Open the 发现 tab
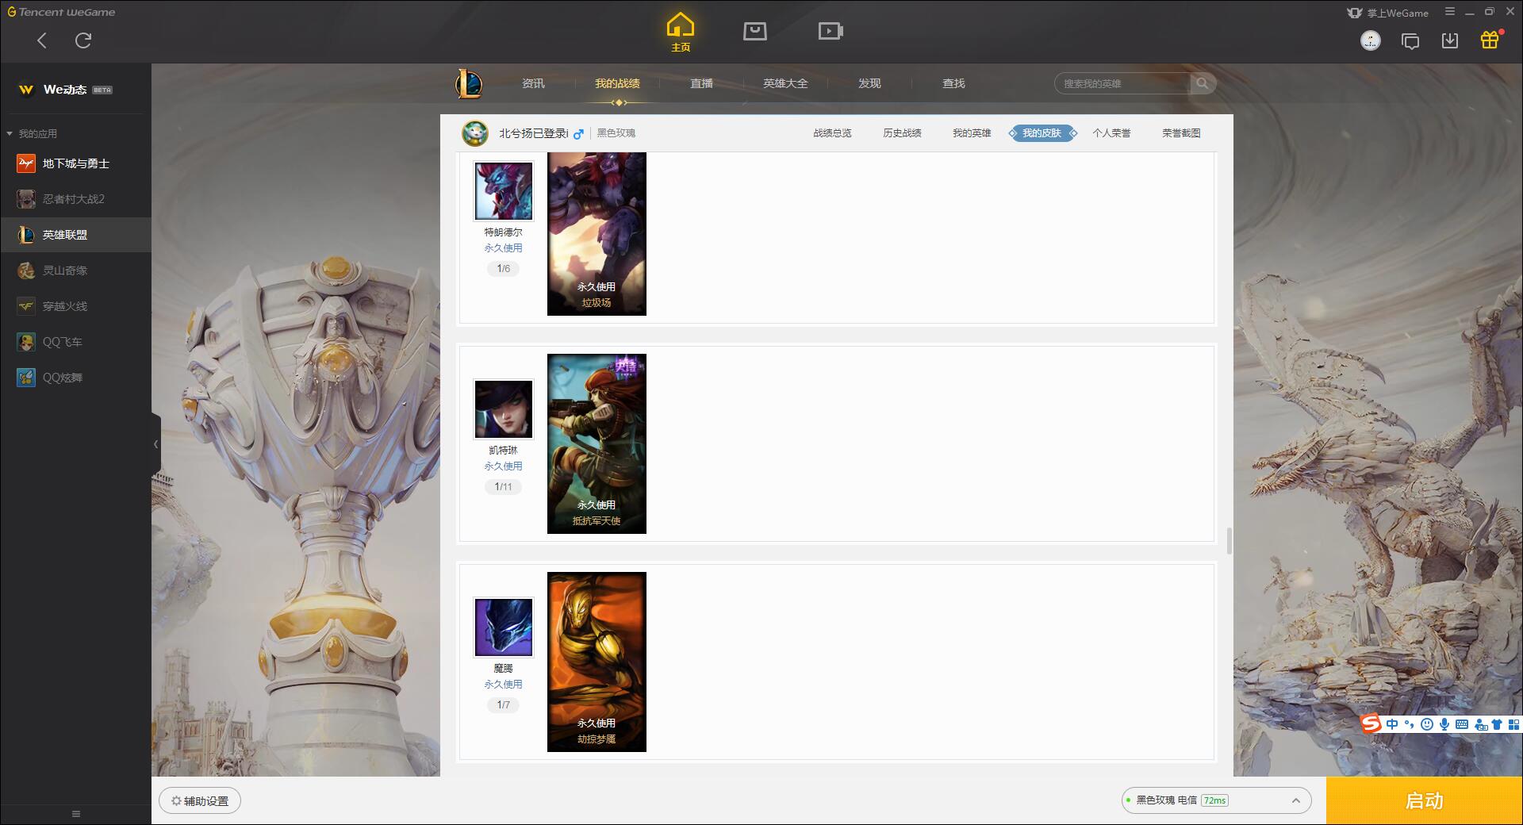Screen dimensions: 1523x825 click(869, 83)
